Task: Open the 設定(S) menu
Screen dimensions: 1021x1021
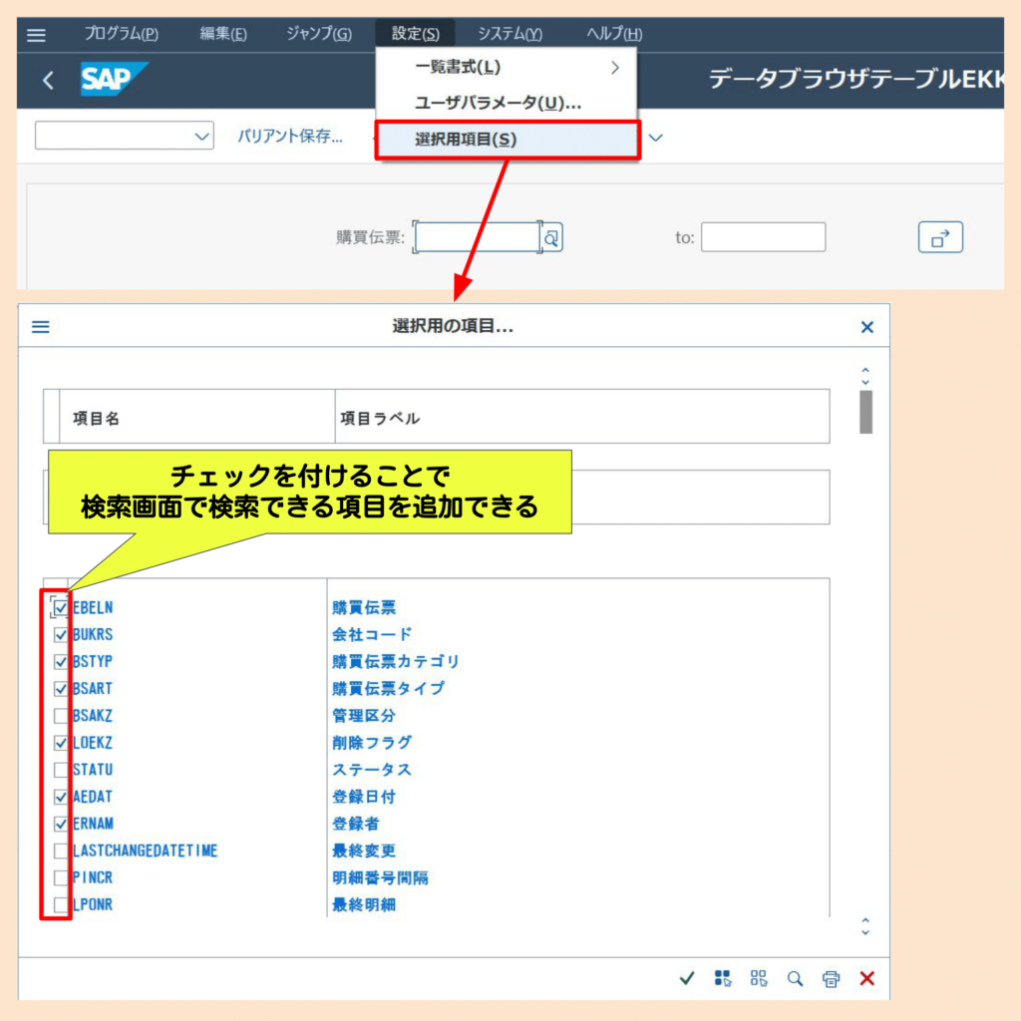Action: click(x=415, y=33)
